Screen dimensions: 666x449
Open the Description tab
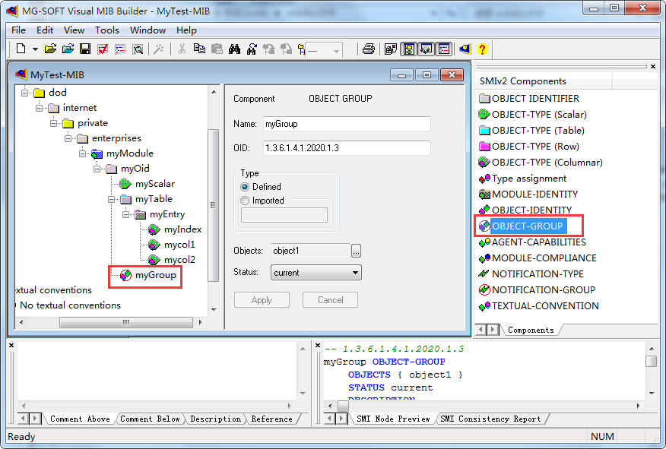point(216,419)
